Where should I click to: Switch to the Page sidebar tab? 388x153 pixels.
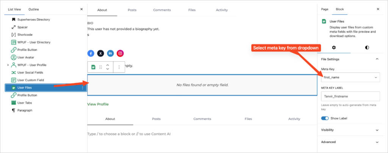(325, 9)
